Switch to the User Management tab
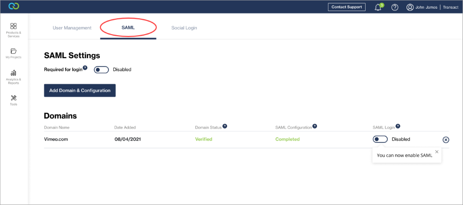Image resolution: width=463 pixels, height=205 pixels. click(x=72, y=28)
